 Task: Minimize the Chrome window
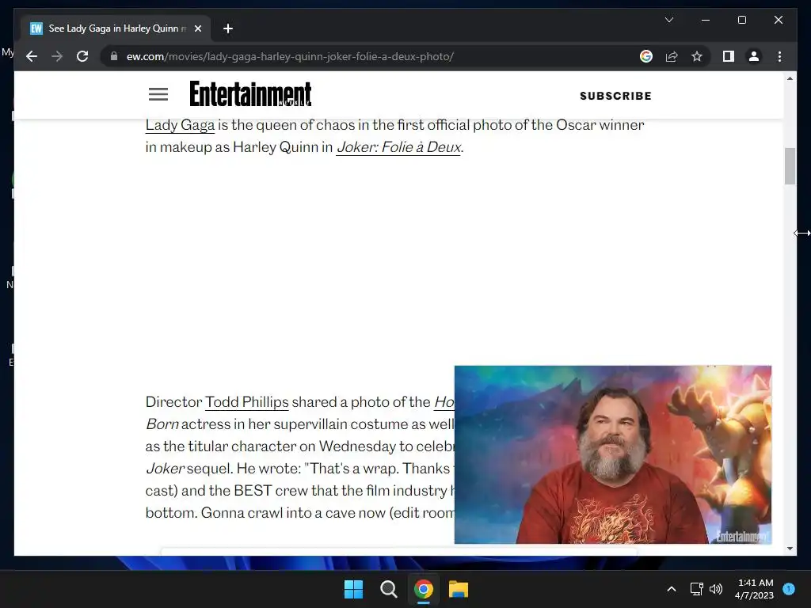click(x=706, y=20)
